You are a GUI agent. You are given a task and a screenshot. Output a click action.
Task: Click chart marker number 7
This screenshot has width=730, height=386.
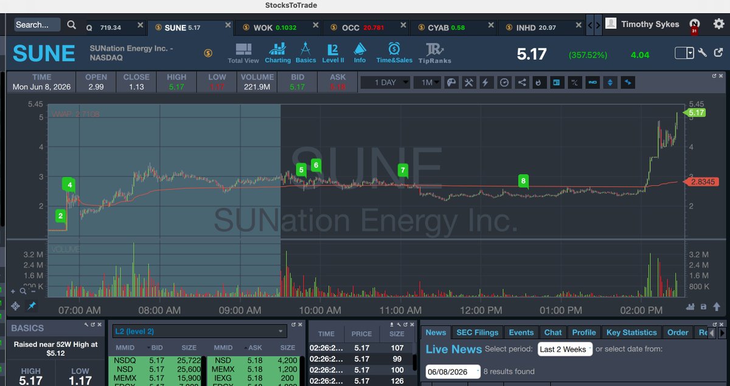click(x=402, y=170)
